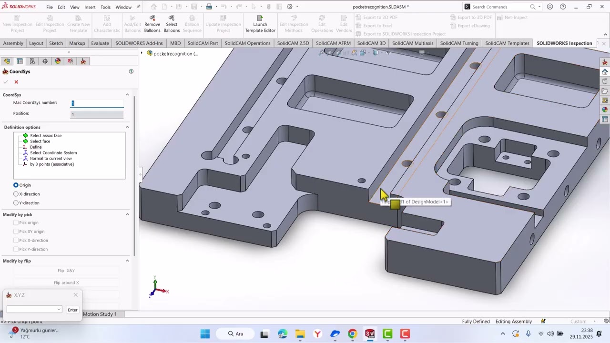This screenshot has height=343, width=610.
Task: Click the Flip around X button
Action: pos(66,282)
